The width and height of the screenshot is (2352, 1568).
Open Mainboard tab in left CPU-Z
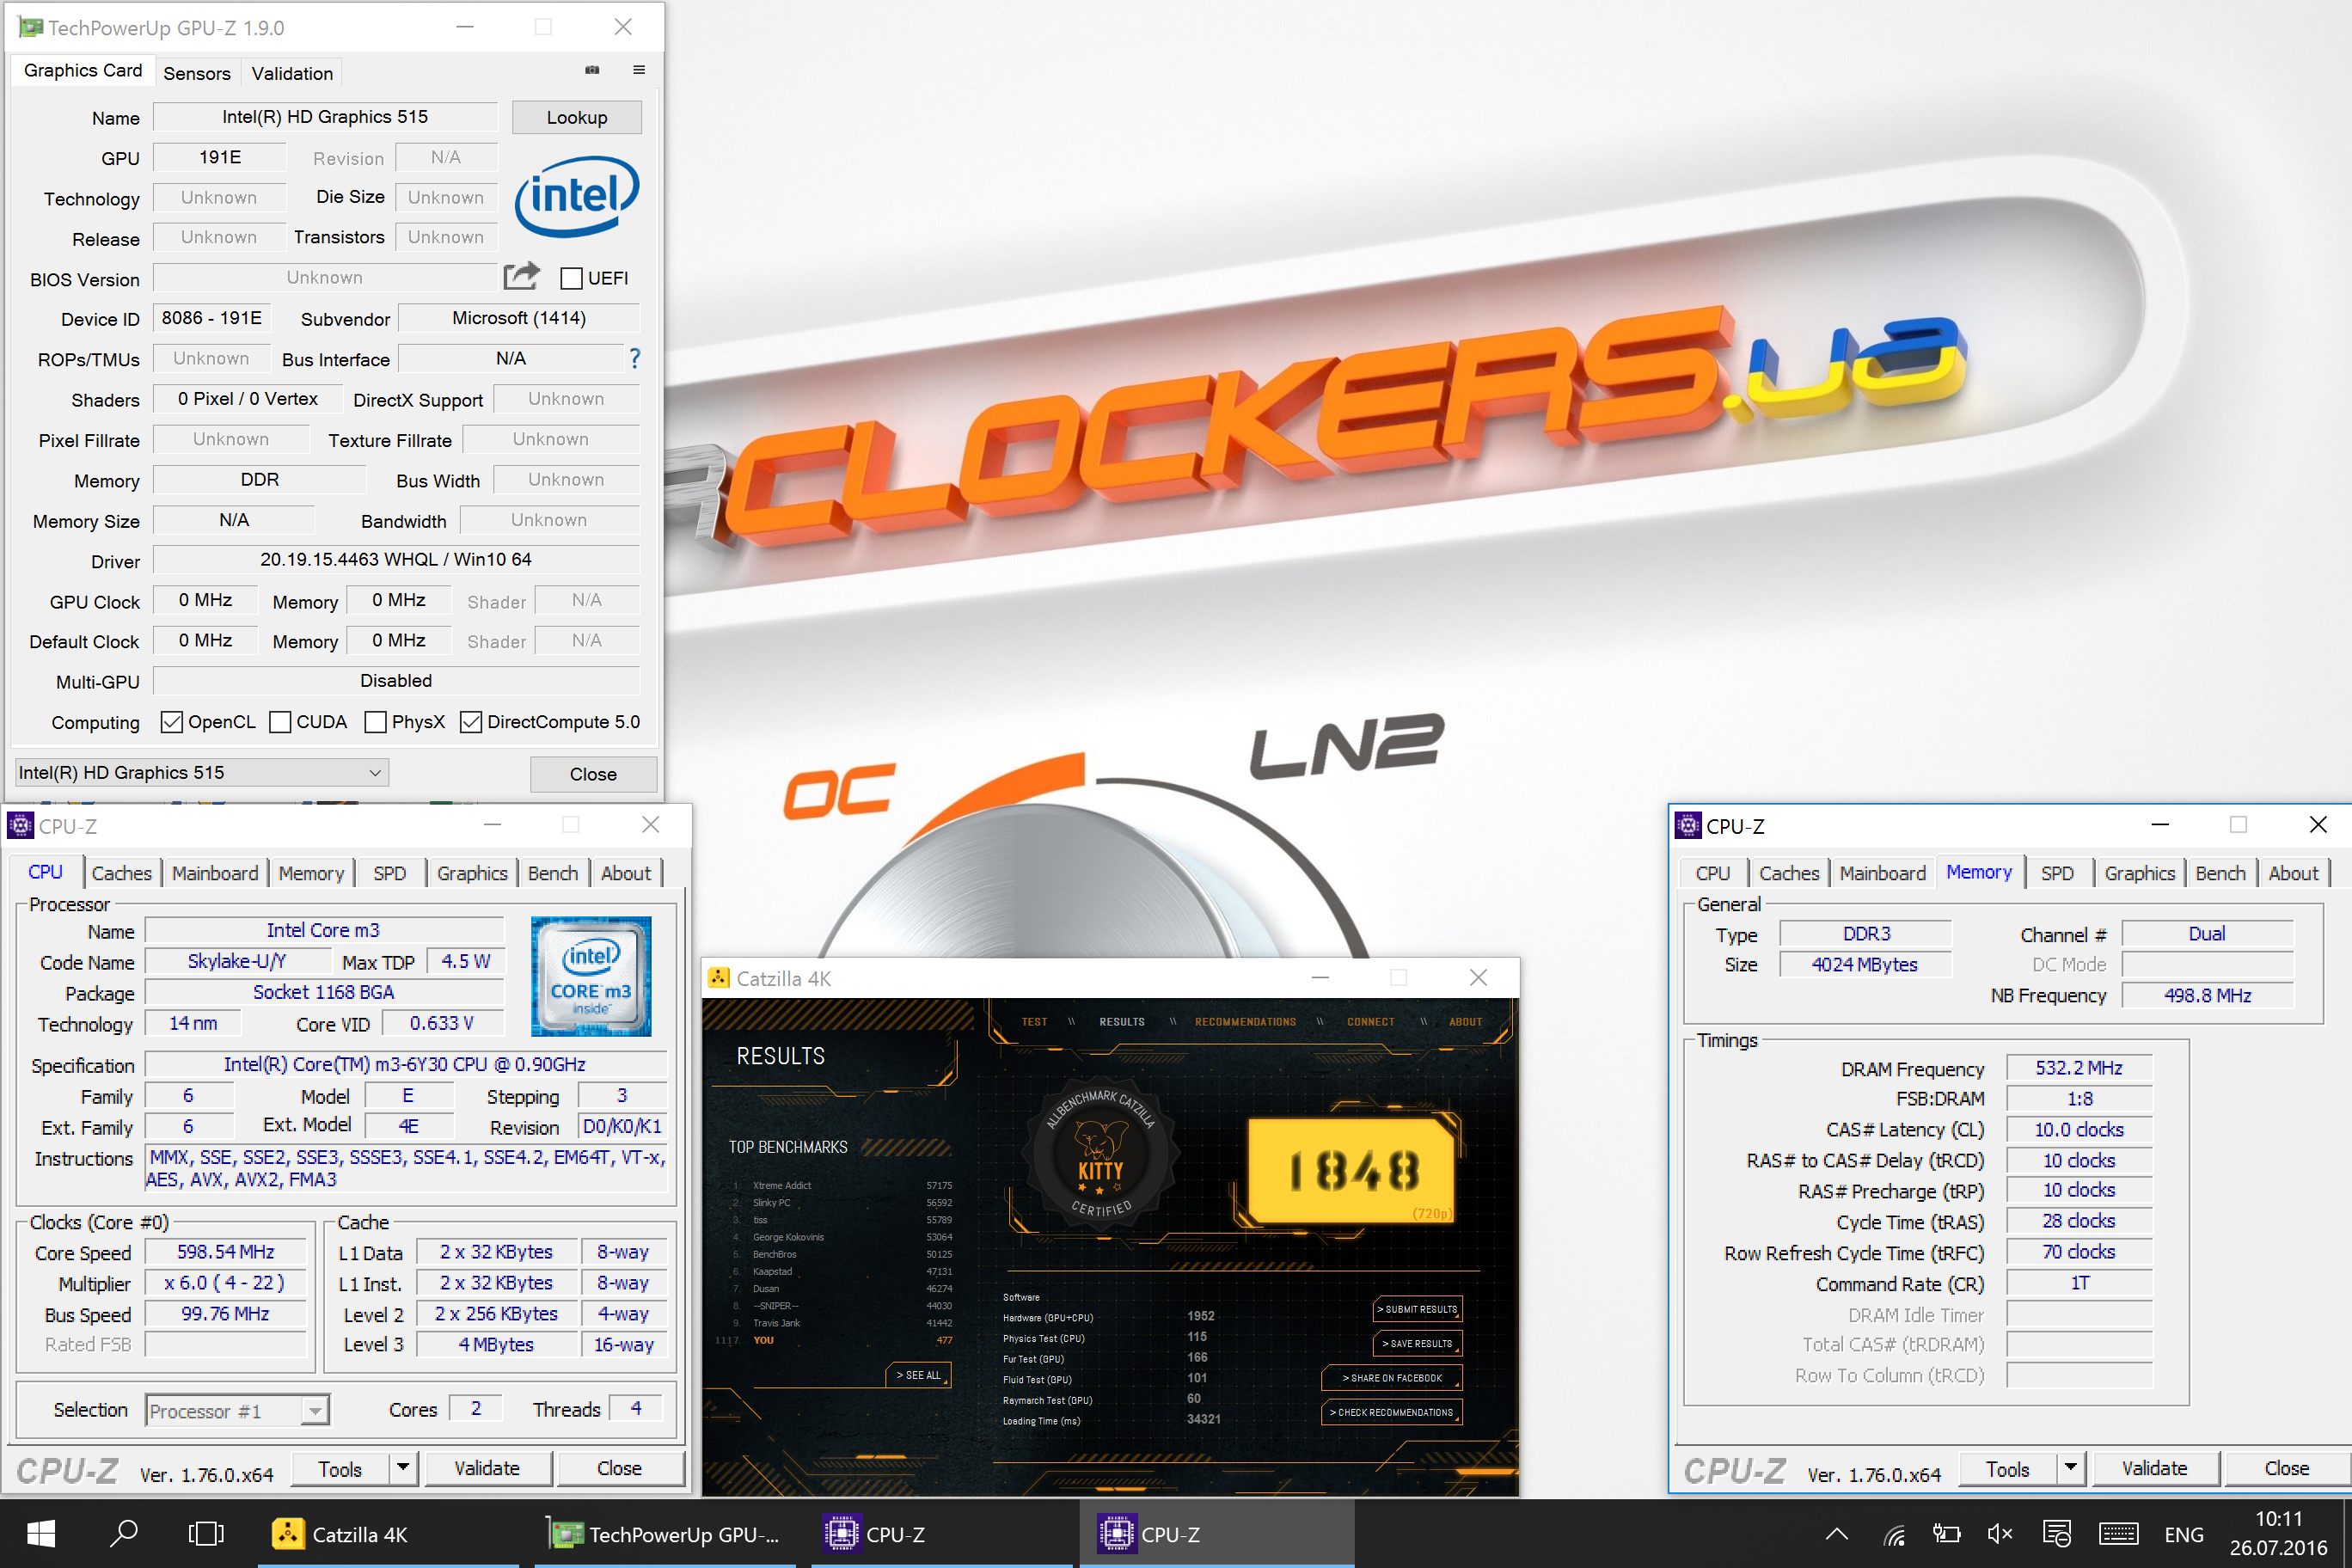tap(215, 873)
